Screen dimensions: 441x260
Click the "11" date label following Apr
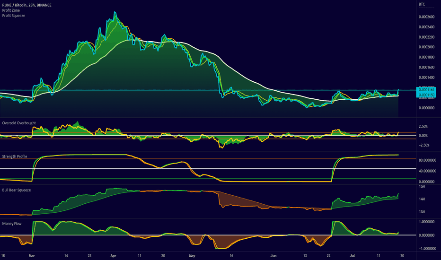139,255
